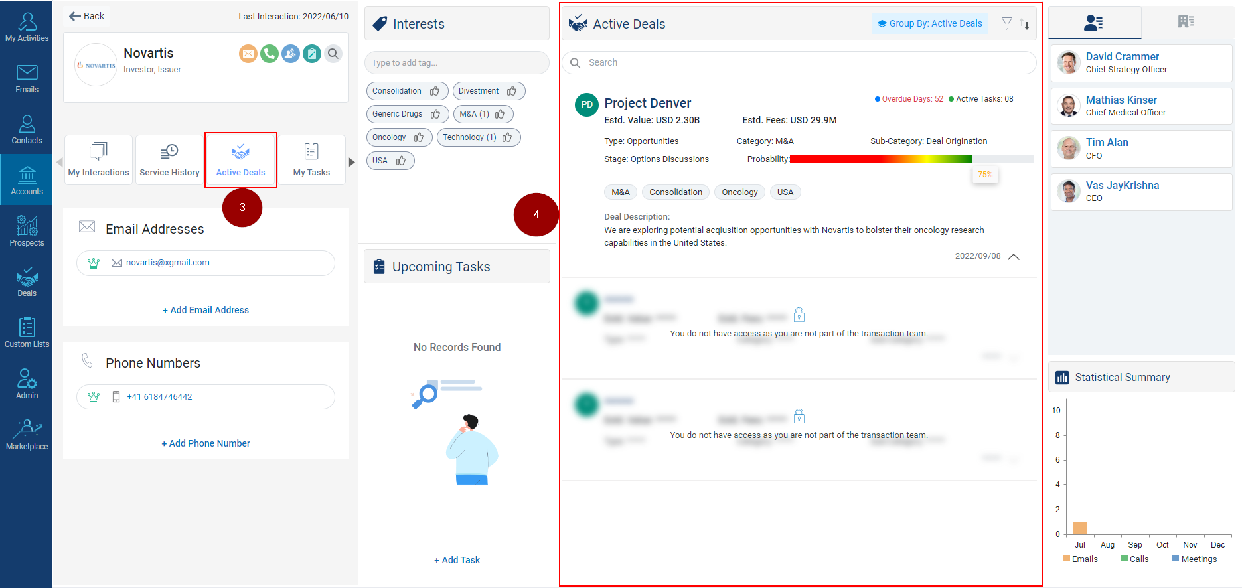This screenshot has width=1242, height=588.
Task: Show previous tabs with left arrow
Action: pos(60,162)
